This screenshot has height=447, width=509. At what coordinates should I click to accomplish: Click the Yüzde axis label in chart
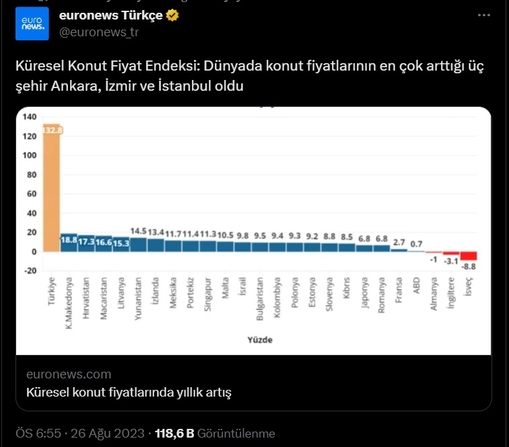click(260, 339)
